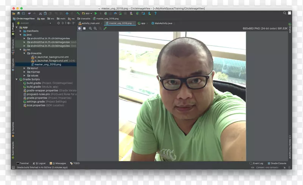The width and height of the screenshot is (303, 185).
Task: Click the Cut scissors icon
Action: [40, 13]
